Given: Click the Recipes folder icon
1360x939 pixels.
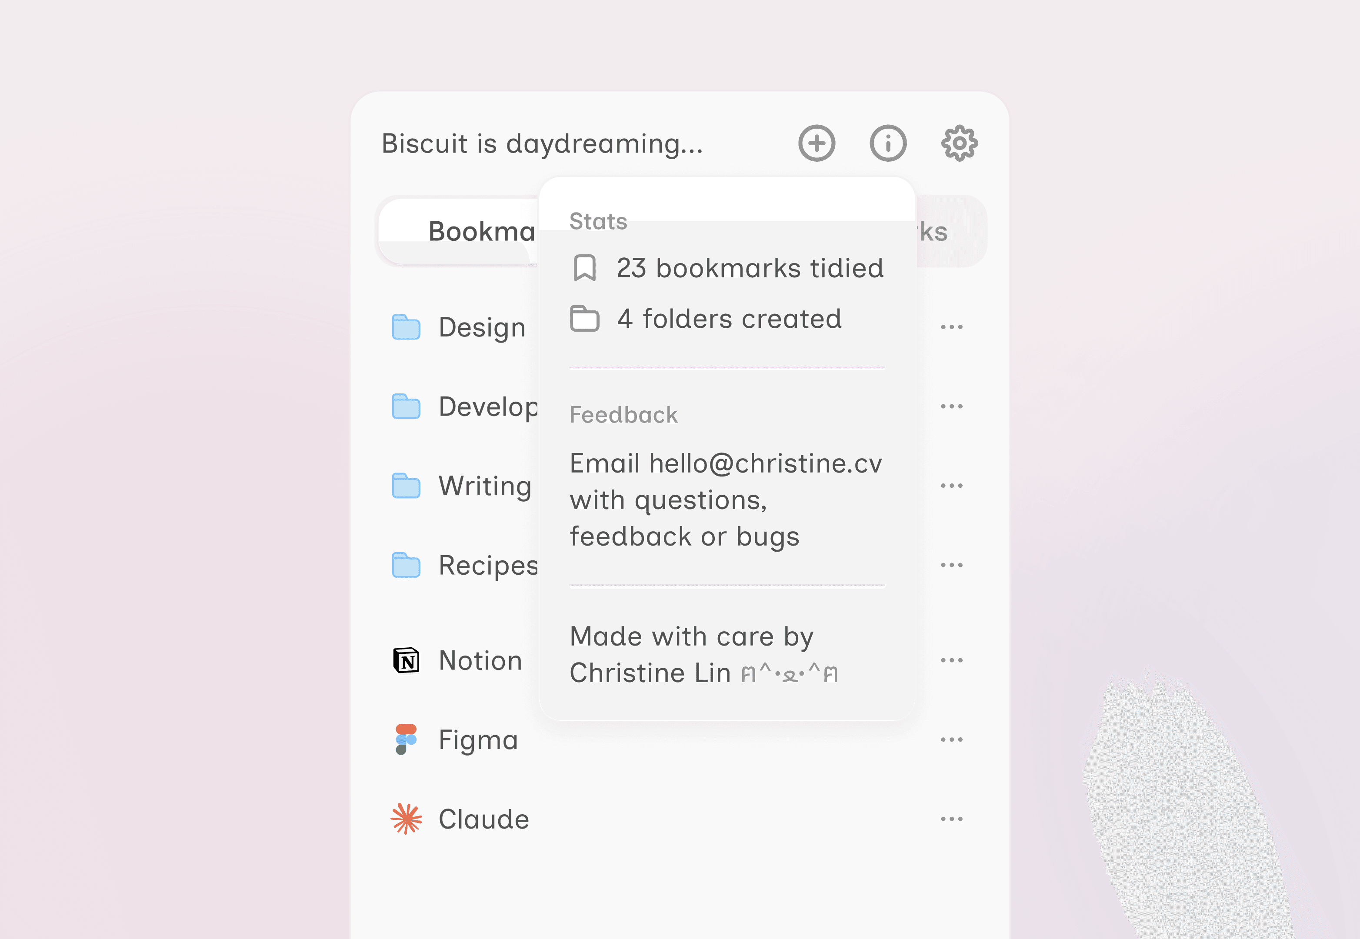Looking at the screenshot, I should pos(406,565).
